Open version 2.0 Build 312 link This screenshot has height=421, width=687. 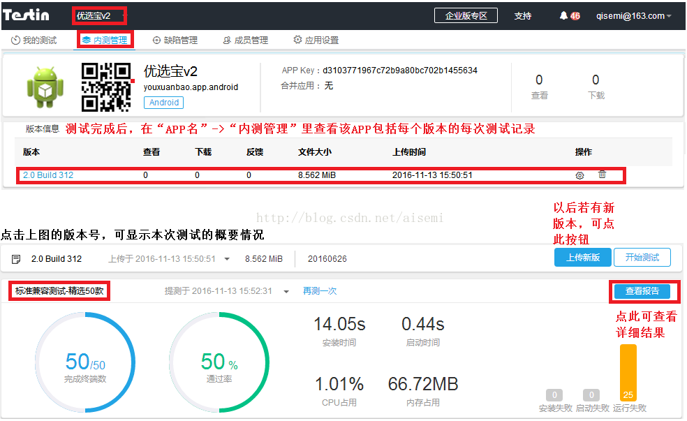pyautogui.click(x=48, y=175)
